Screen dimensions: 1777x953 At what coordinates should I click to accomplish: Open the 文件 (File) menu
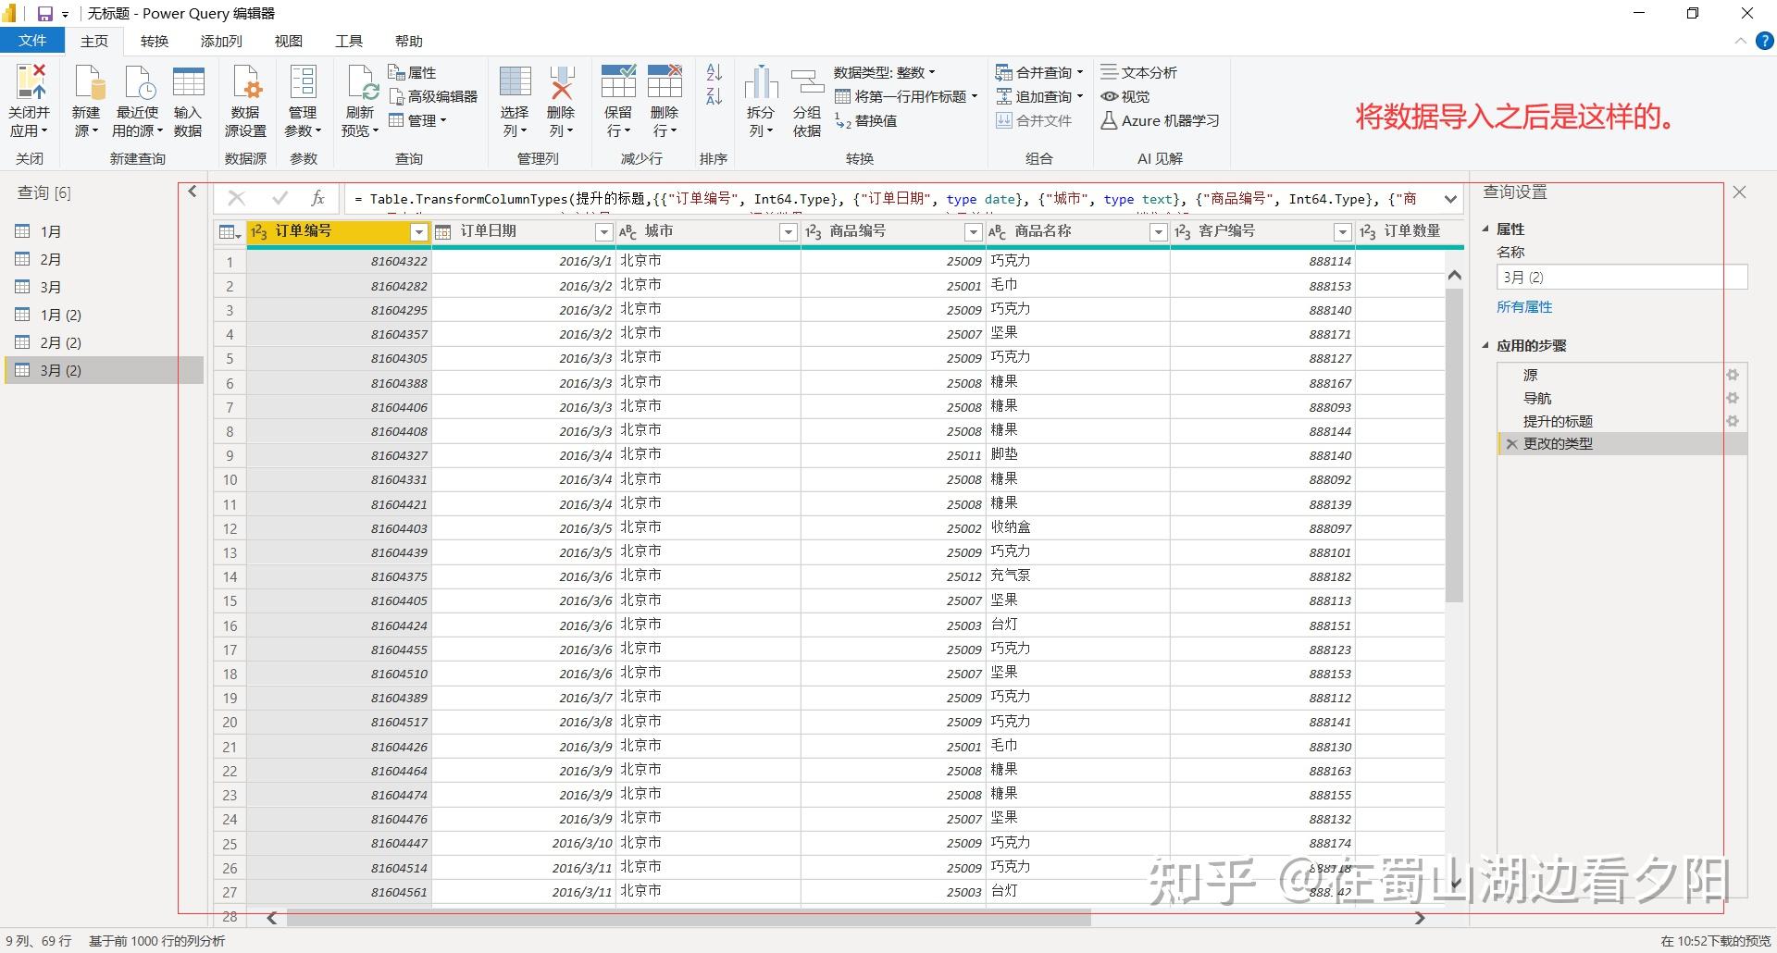pos(32,41)
